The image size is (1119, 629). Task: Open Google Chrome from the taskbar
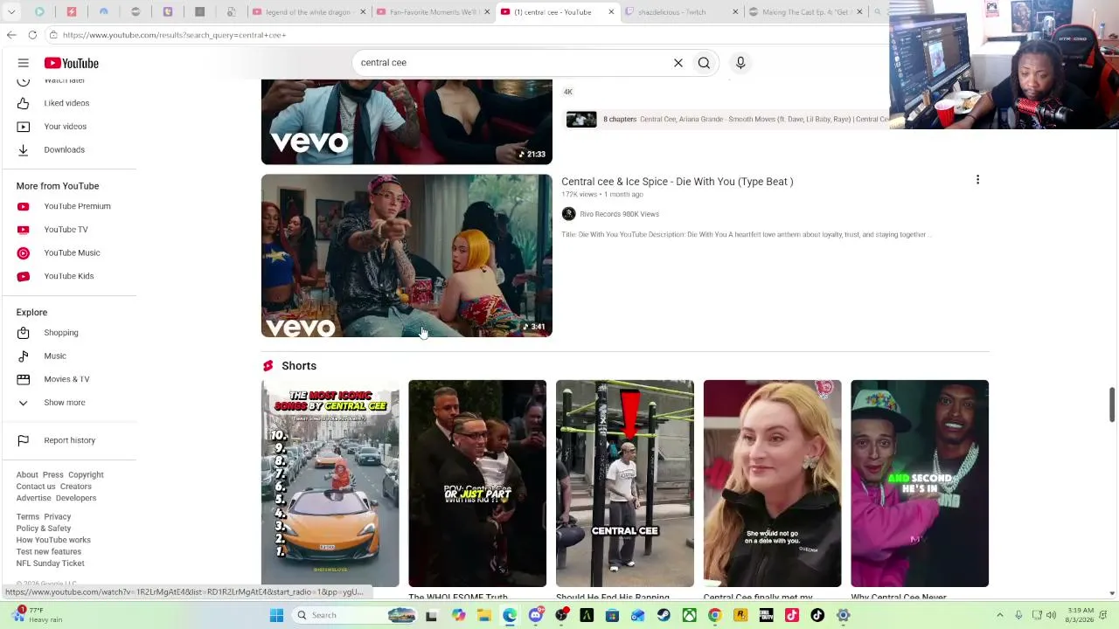click(715, 615)
